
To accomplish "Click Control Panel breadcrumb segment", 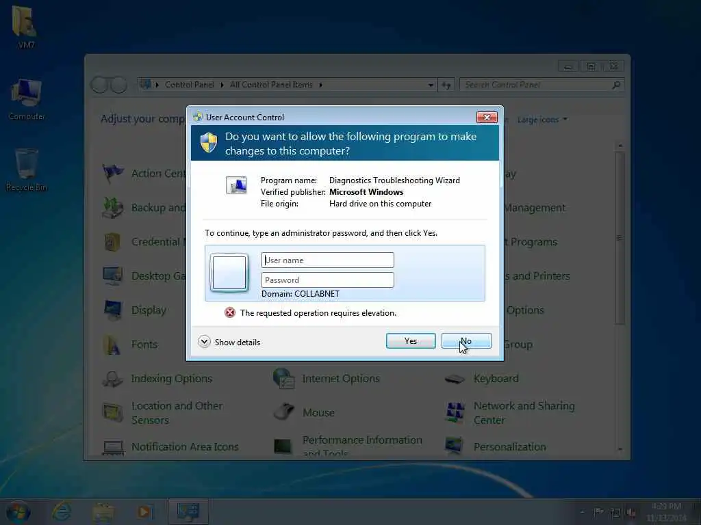I will pyautogui.click(x=190, y=85).
